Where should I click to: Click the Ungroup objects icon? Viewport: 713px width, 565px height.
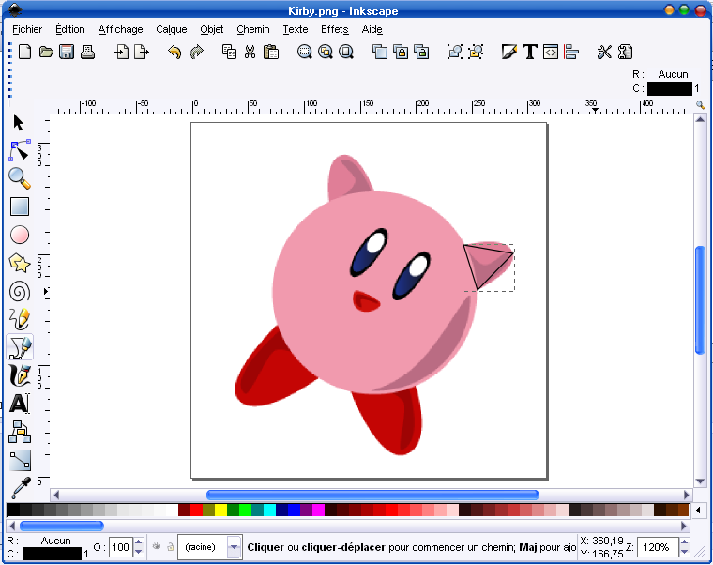point(421,52)
